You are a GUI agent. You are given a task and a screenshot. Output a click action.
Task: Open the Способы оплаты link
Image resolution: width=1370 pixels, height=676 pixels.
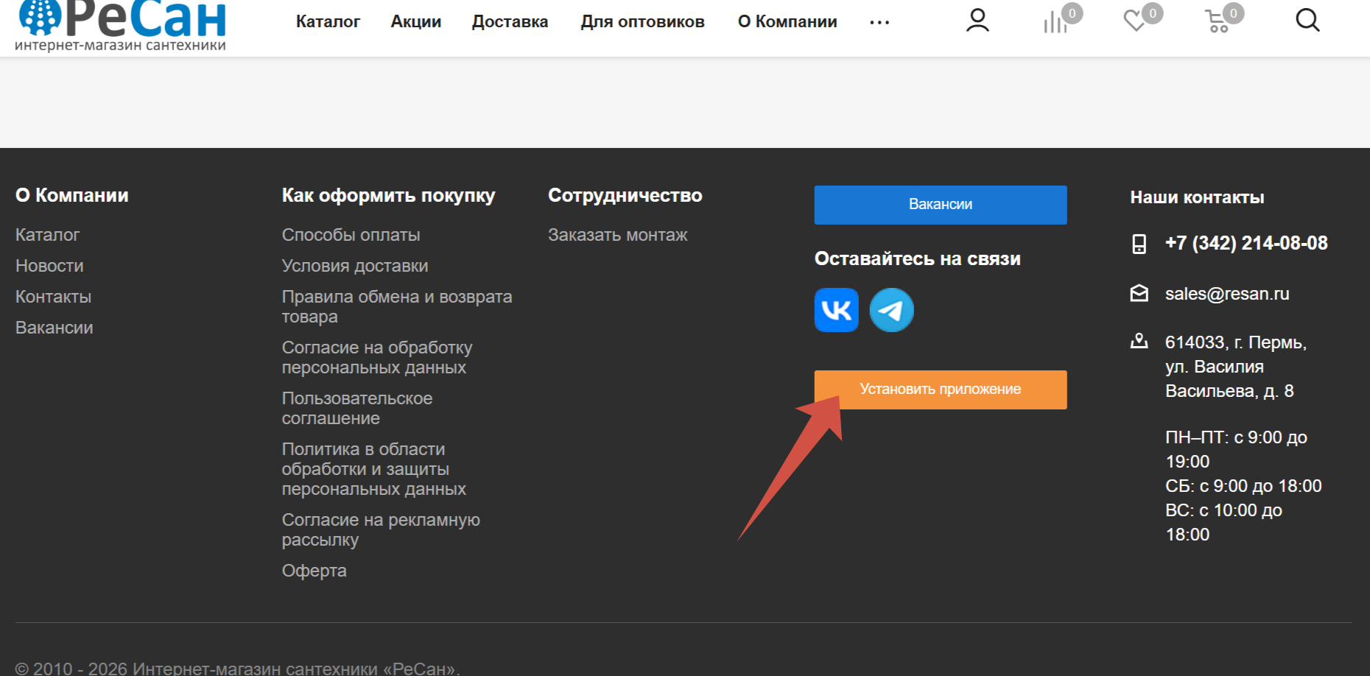click(x=351, y=235)
